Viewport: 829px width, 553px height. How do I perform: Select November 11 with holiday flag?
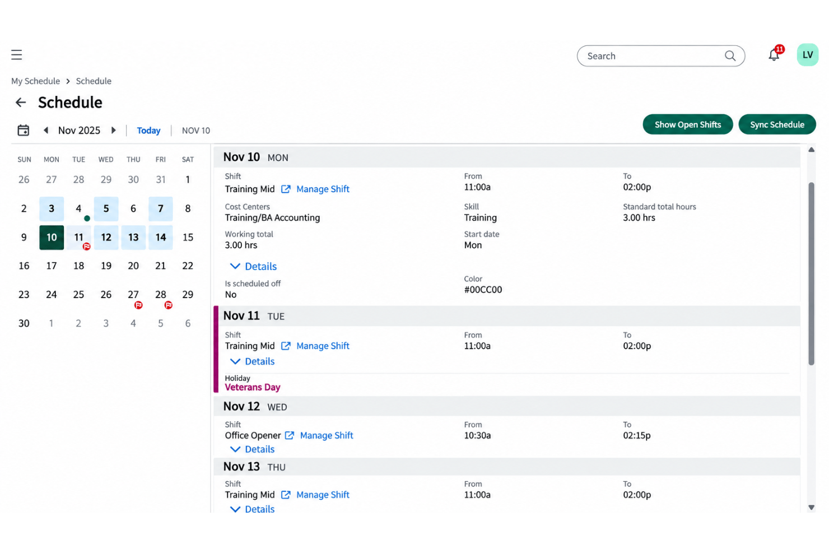(x=79, y=238)
